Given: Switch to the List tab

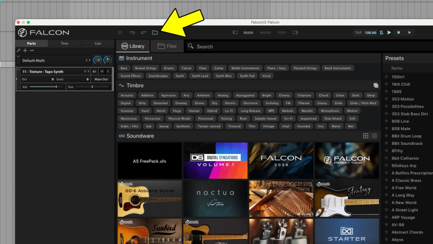Looking at the screenshot, I should pos(98,43).
